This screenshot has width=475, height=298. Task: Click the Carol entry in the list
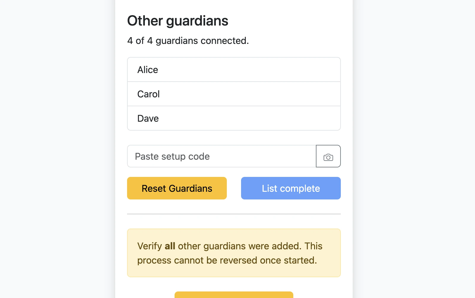(234, 94)
